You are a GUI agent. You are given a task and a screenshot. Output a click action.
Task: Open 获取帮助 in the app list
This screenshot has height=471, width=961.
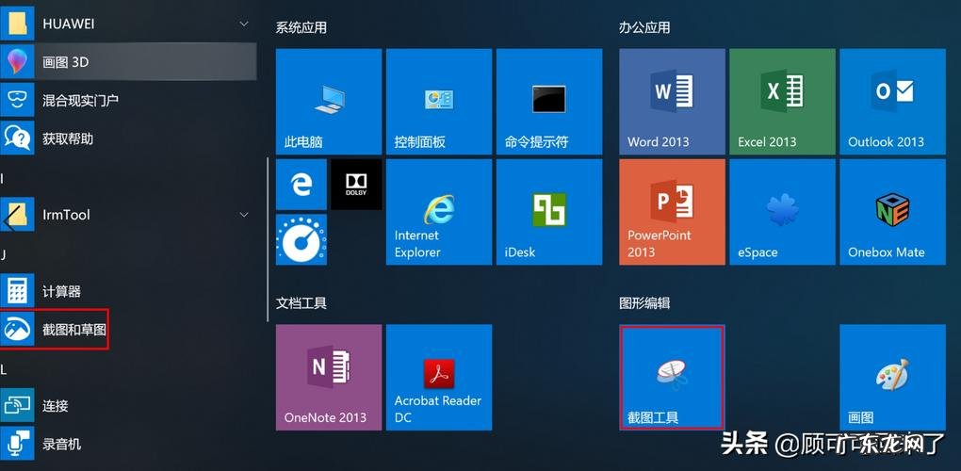[128, 138]
